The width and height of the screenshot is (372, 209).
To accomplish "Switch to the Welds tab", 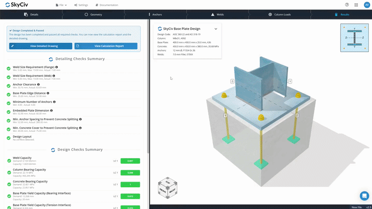I will click(218, 14).
